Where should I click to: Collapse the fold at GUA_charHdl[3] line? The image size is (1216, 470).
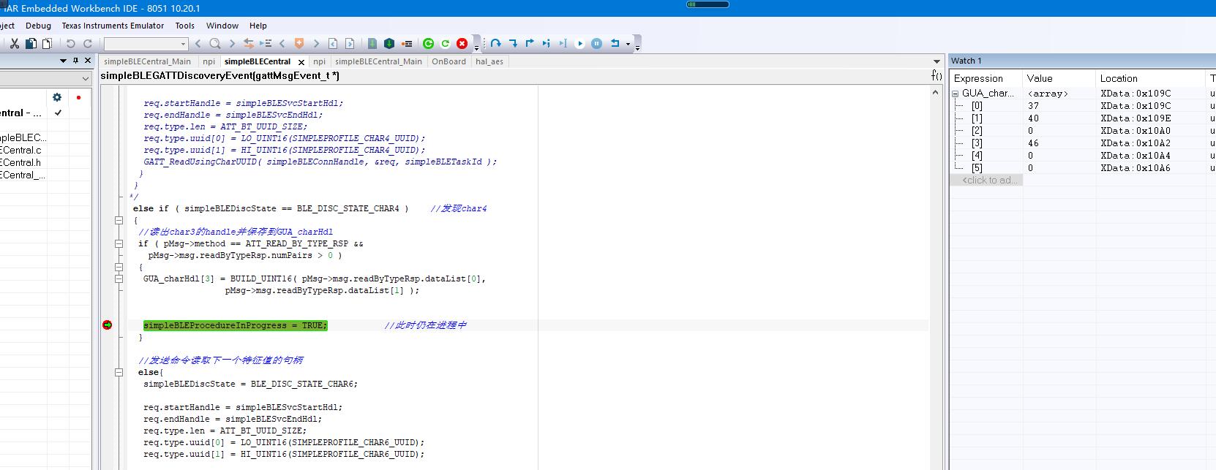119,278
